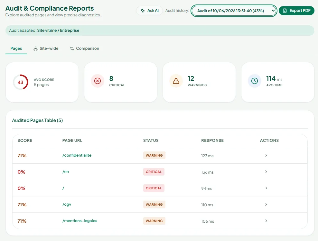Click the 0% score for root /
This screenshot has height=241, width=318.
(x=21, y=188)
